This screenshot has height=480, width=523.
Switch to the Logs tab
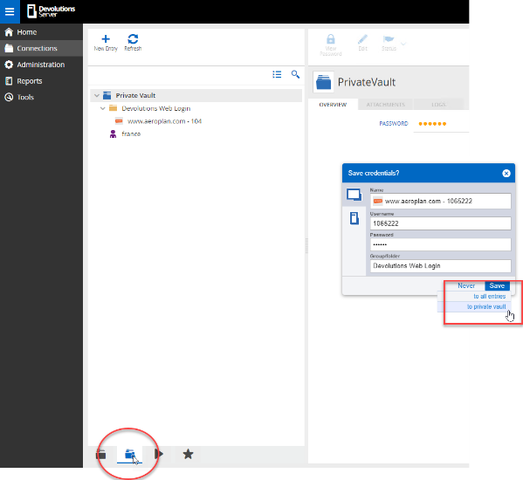click(438, 105)
